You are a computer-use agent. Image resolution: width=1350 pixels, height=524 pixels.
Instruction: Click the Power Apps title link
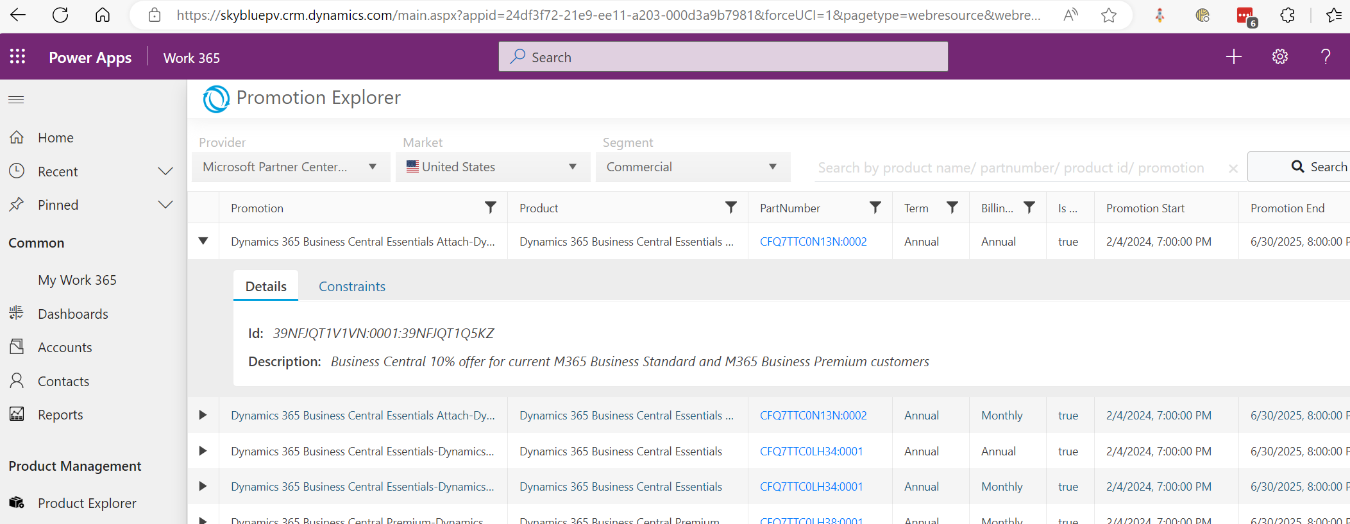point(90,58)
